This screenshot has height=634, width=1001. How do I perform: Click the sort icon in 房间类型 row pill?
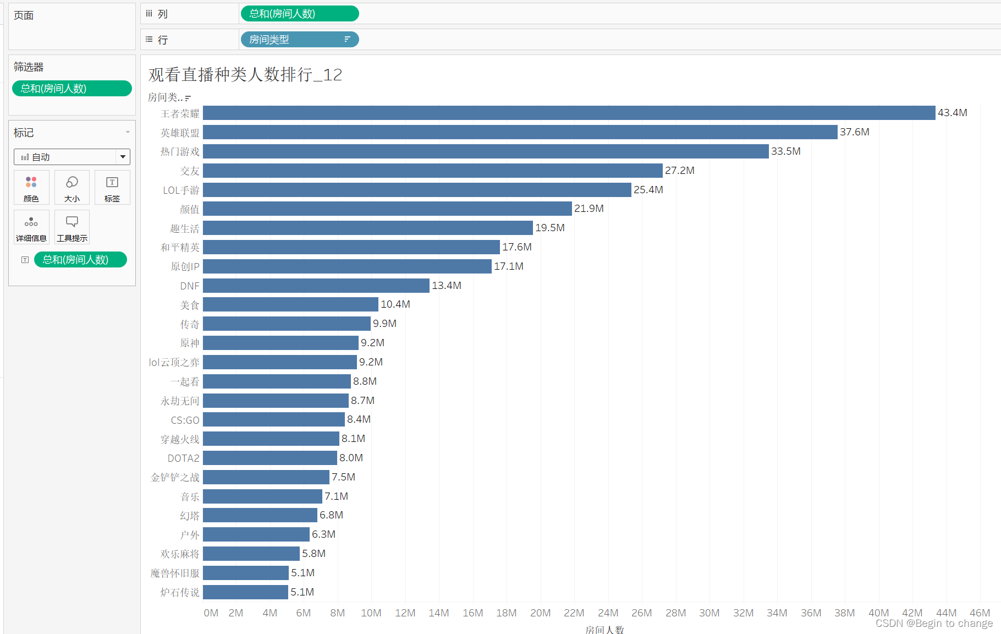click(x=347, y=39)
